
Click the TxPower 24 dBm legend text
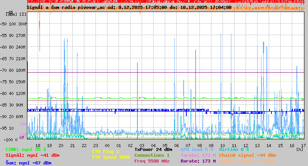coord(153,149)
